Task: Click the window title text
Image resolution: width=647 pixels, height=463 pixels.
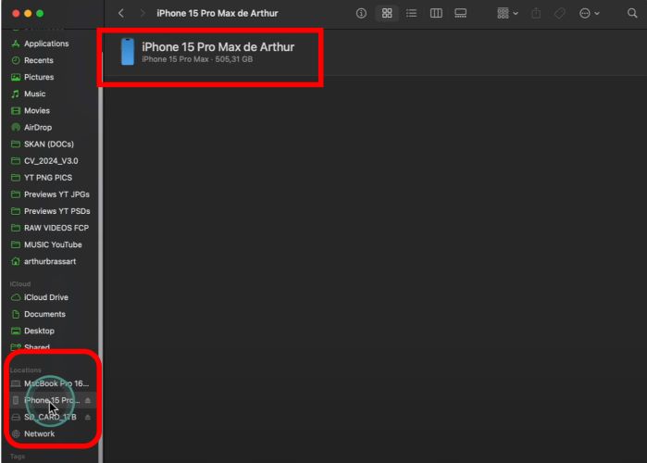Action: [217, 13]
